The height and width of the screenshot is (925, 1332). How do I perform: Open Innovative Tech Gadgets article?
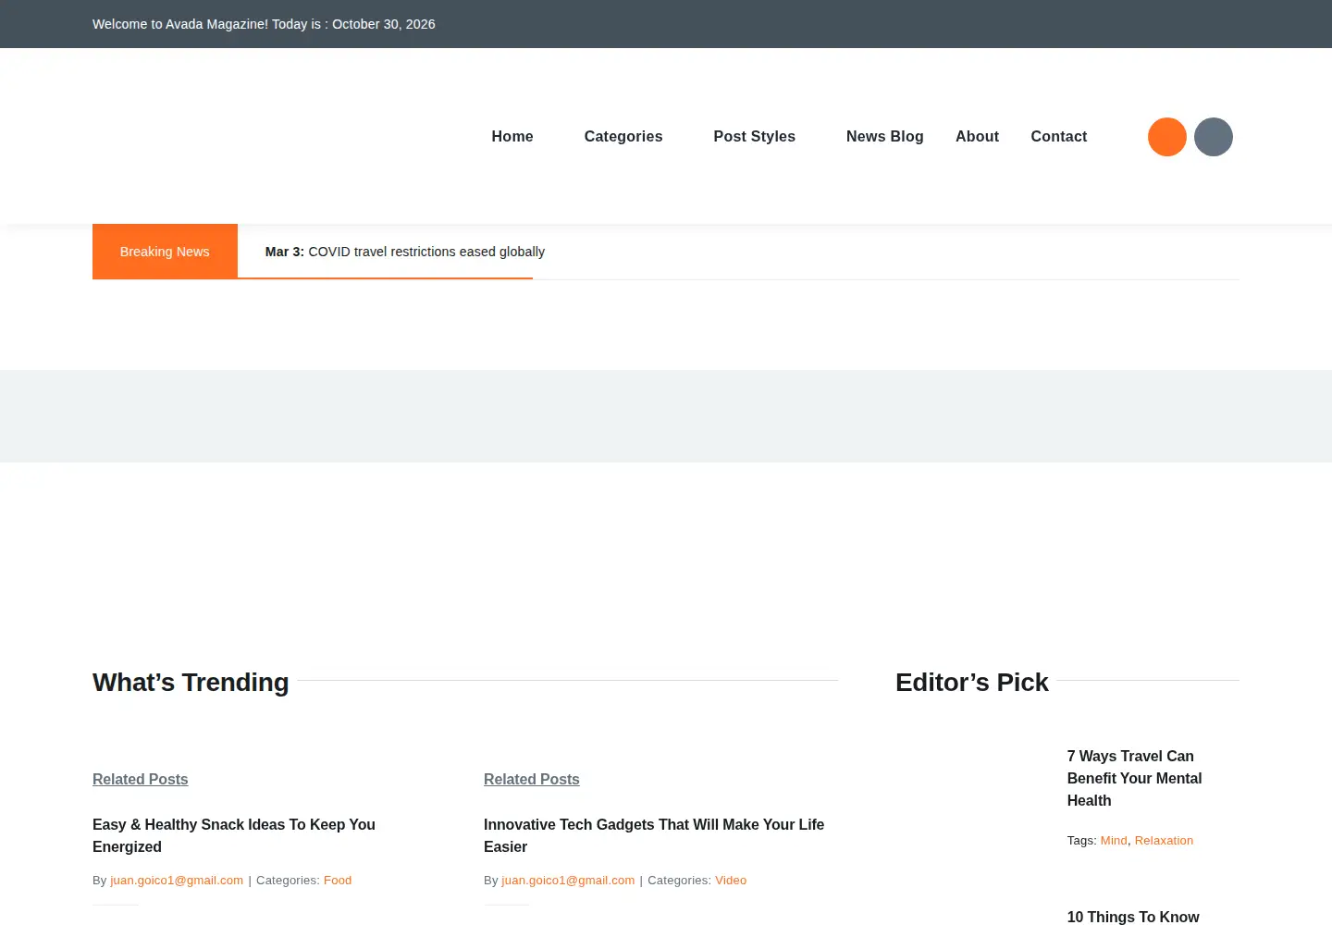[654, 835]
